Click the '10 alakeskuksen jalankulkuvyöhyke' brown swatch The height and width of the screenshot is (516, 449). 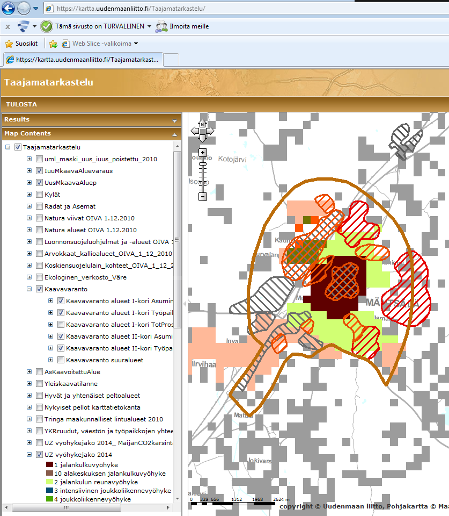pyautogui.click(x=49, y=473)
